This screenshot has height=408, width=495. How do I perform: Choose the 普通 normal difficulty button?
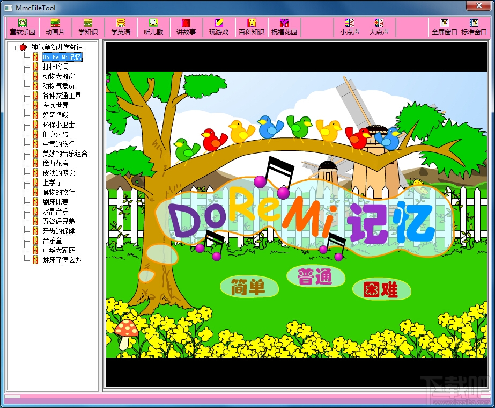tap(315, 277)
